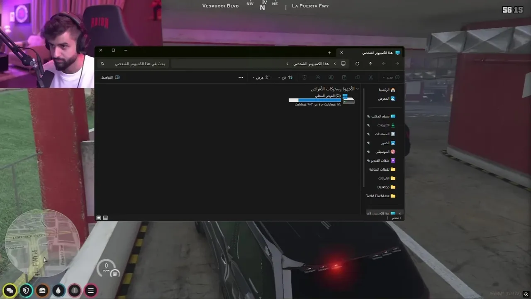The image size is (531, 299).
Task: Click the search magnifier icon in File Explorer
Action: (102, 64)
